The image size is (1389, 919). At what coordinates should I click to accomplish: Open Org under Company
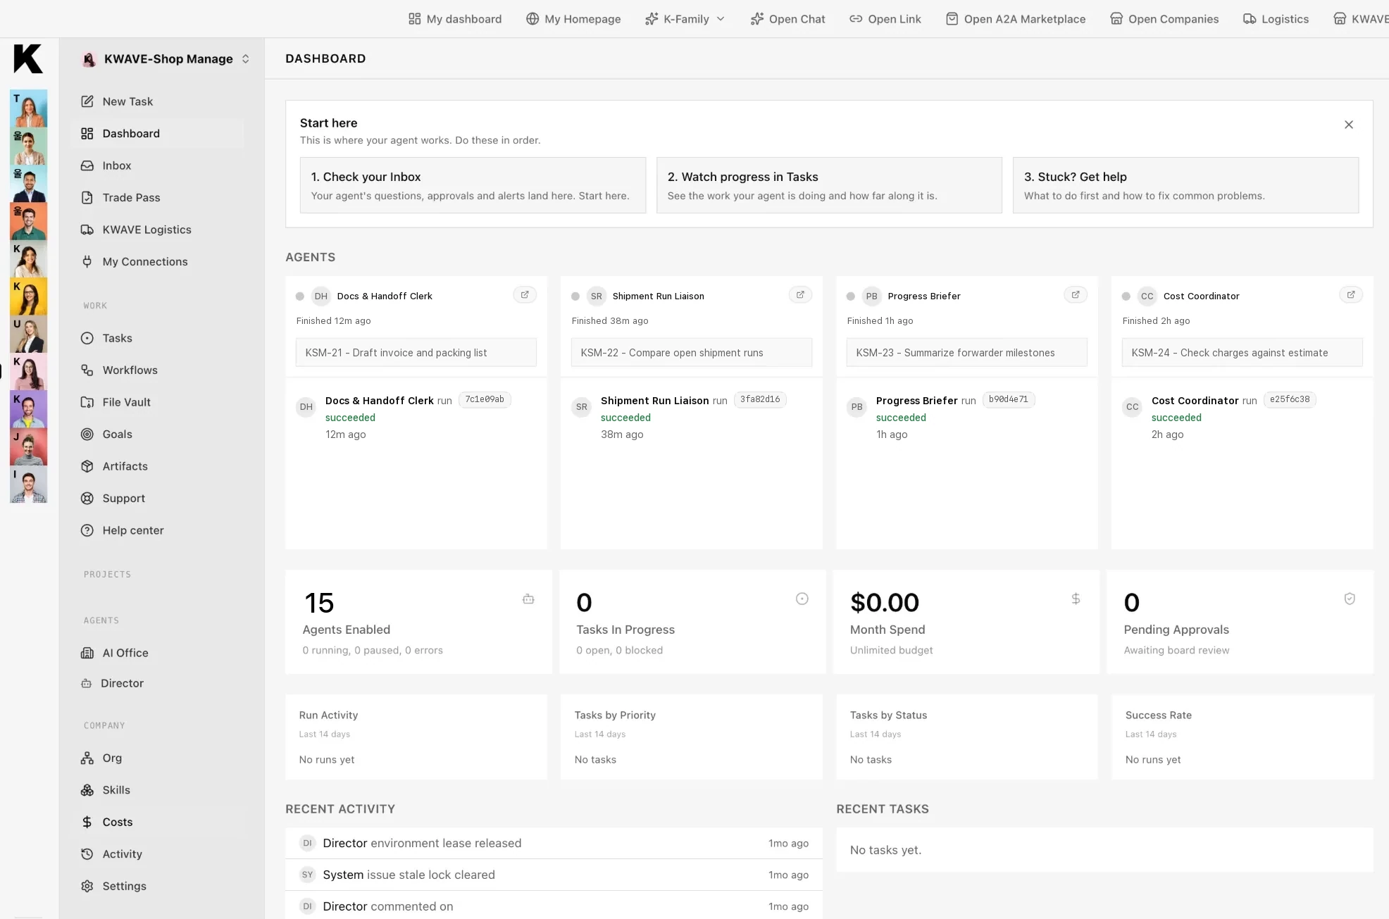156,758
